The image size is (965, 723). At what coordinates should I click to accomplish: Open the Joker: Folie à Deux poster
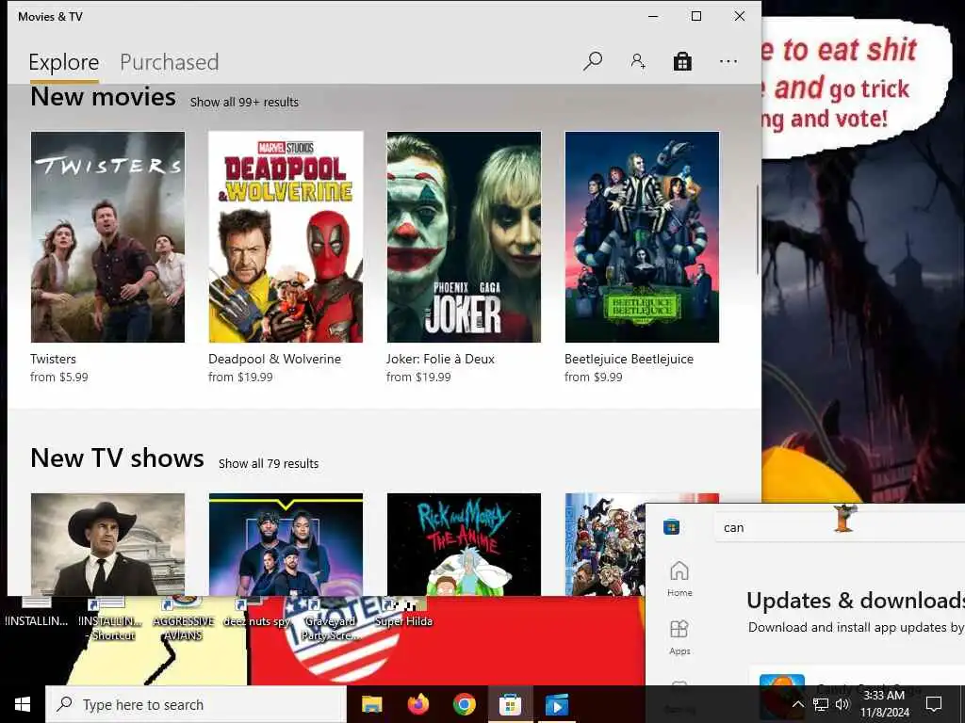click(x=464, y=236)
